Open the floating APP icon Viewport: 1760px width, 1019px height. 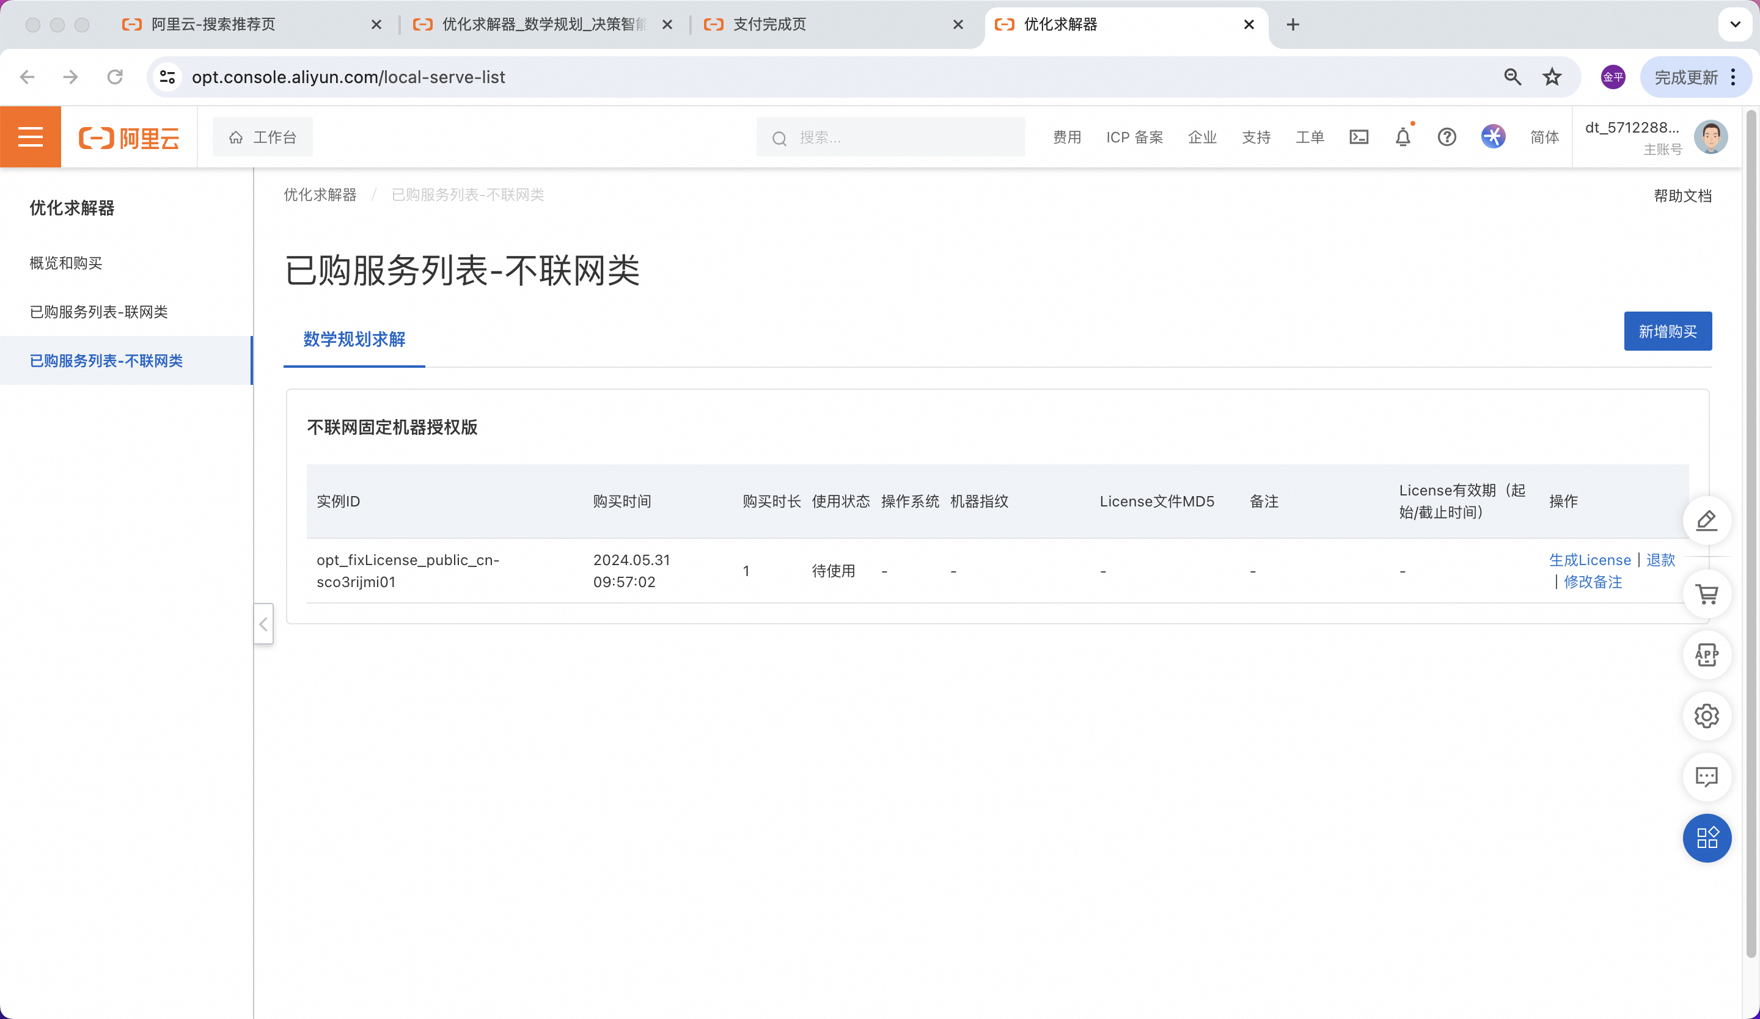pos(1706,655)
